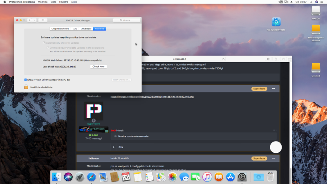Toggle Show NVIDIA Driver Manager in menu bar

tap(25, 80)
